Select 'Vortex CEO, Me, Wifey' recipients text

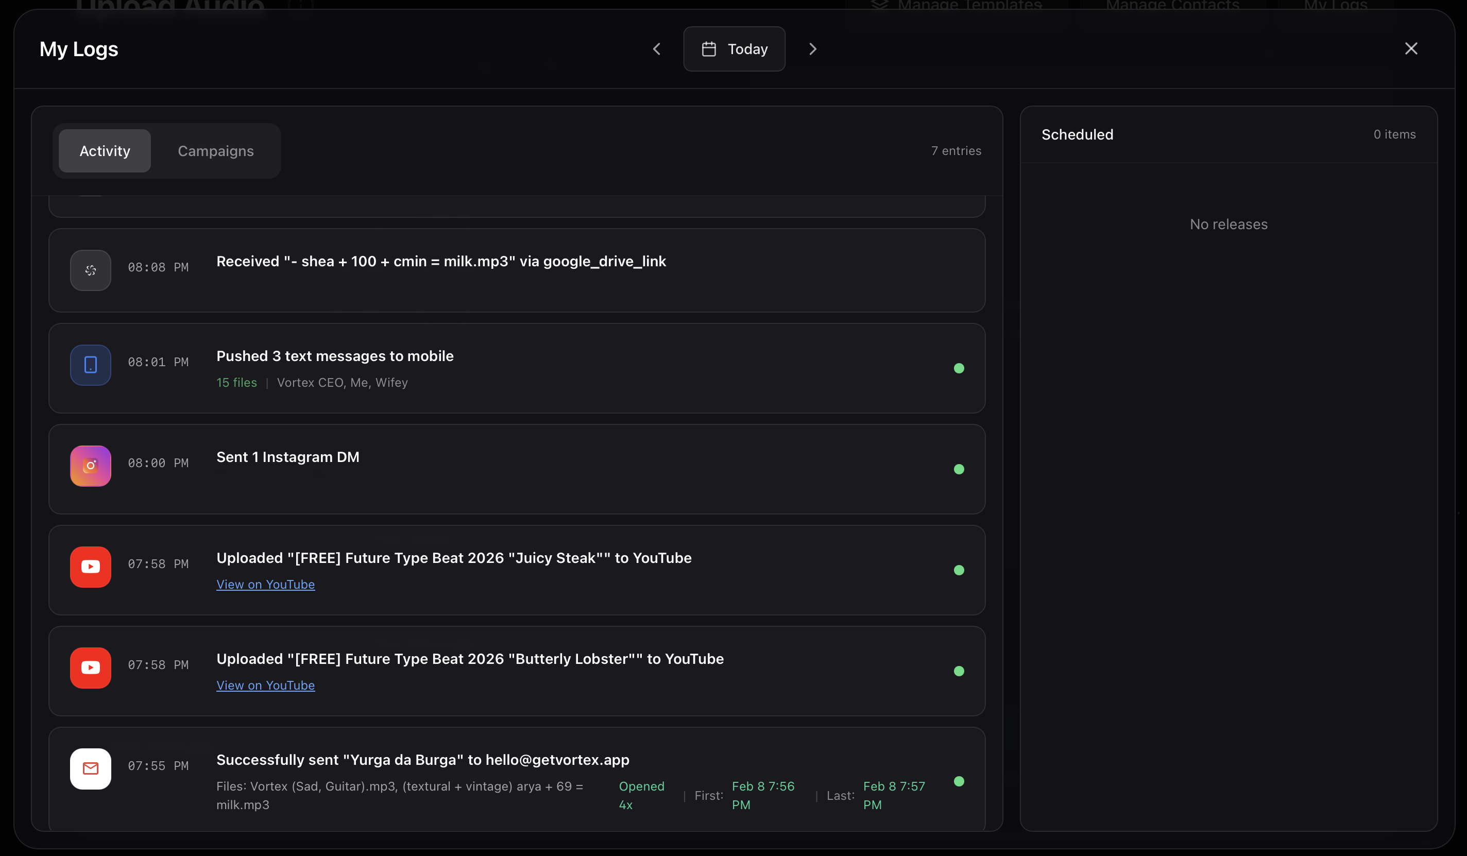click(343, 382)
